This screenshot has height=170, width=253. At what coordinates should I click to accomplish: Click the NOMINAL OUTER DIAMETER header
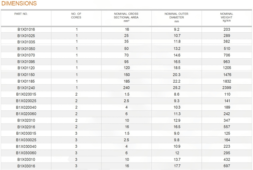(x=177, y=17)
